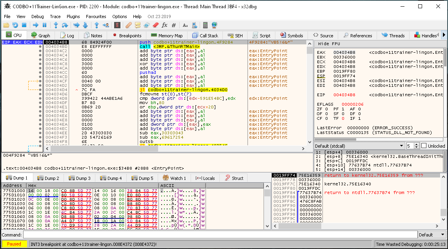Switch to the Graph tab
Screen dimensions: 448x249
40,35
